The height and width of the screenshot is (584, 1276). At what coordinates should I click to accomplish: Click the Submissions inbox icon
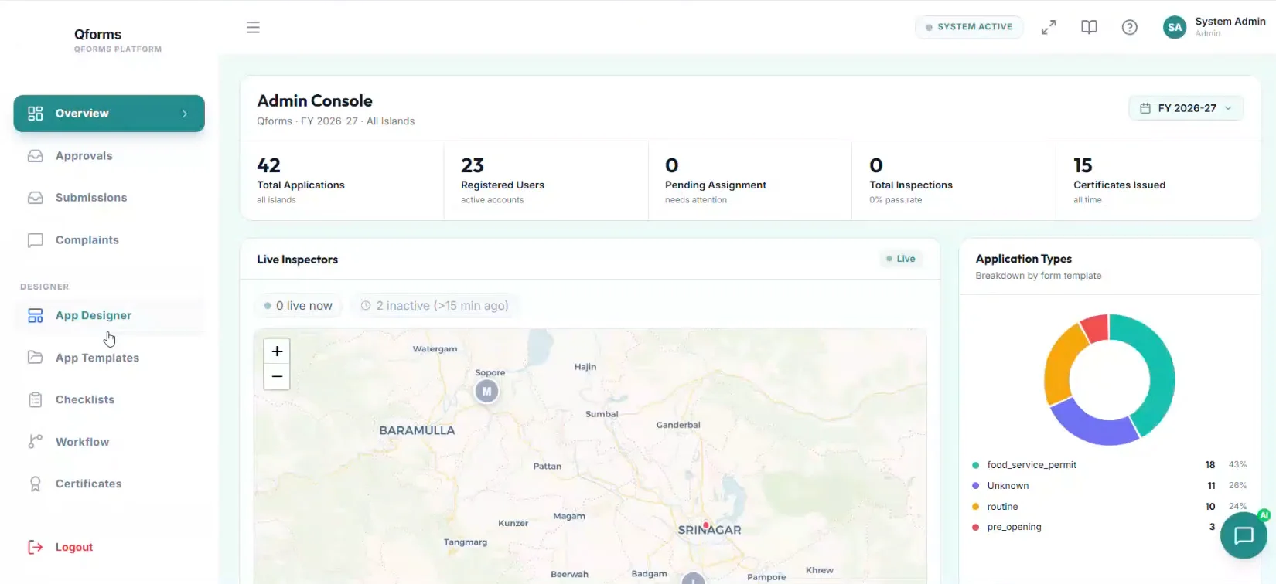pyautogui.click(x=35, y=198)
